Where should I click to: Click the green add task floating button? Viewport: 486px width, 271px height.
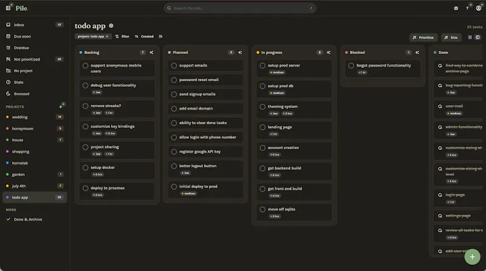472,257
